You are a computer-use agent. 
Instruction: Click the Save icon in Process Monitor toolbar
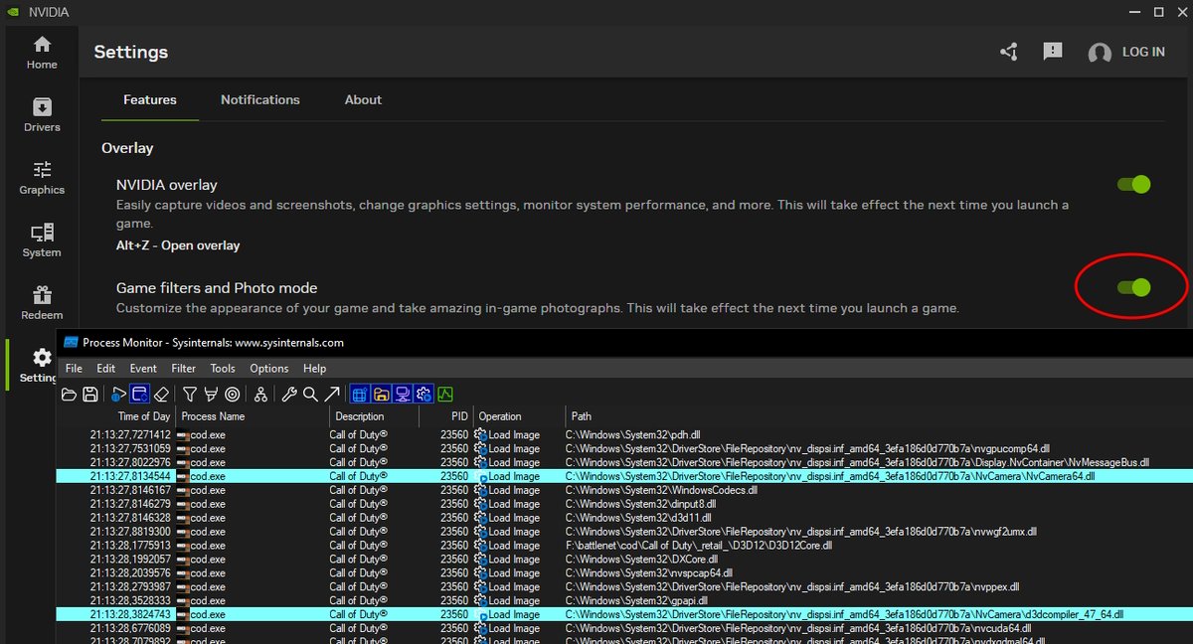pos(90,395)
